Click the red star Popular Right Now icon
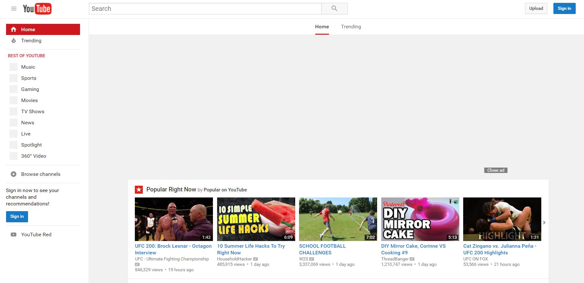584x283 pixels. tap(139, 190)
